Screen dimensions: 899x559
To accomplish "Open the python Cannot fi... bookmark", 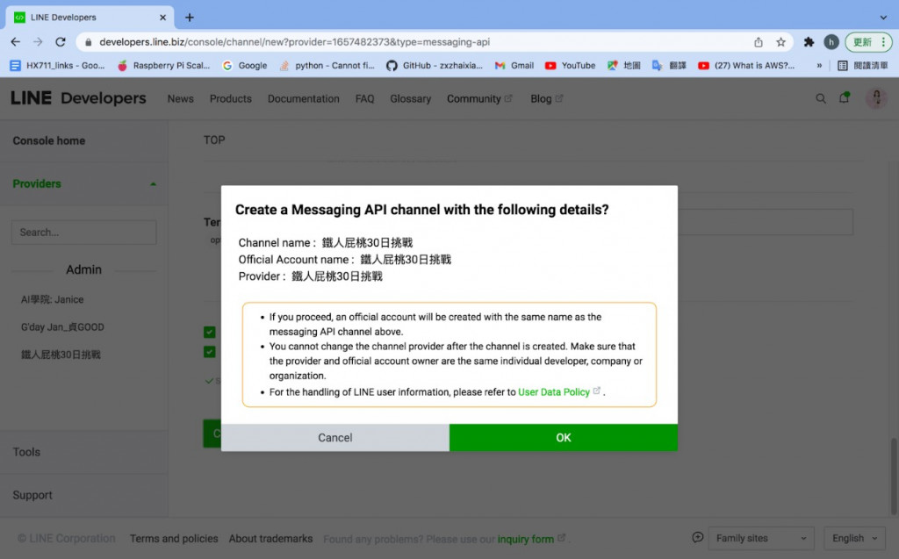I will (327, 65).
